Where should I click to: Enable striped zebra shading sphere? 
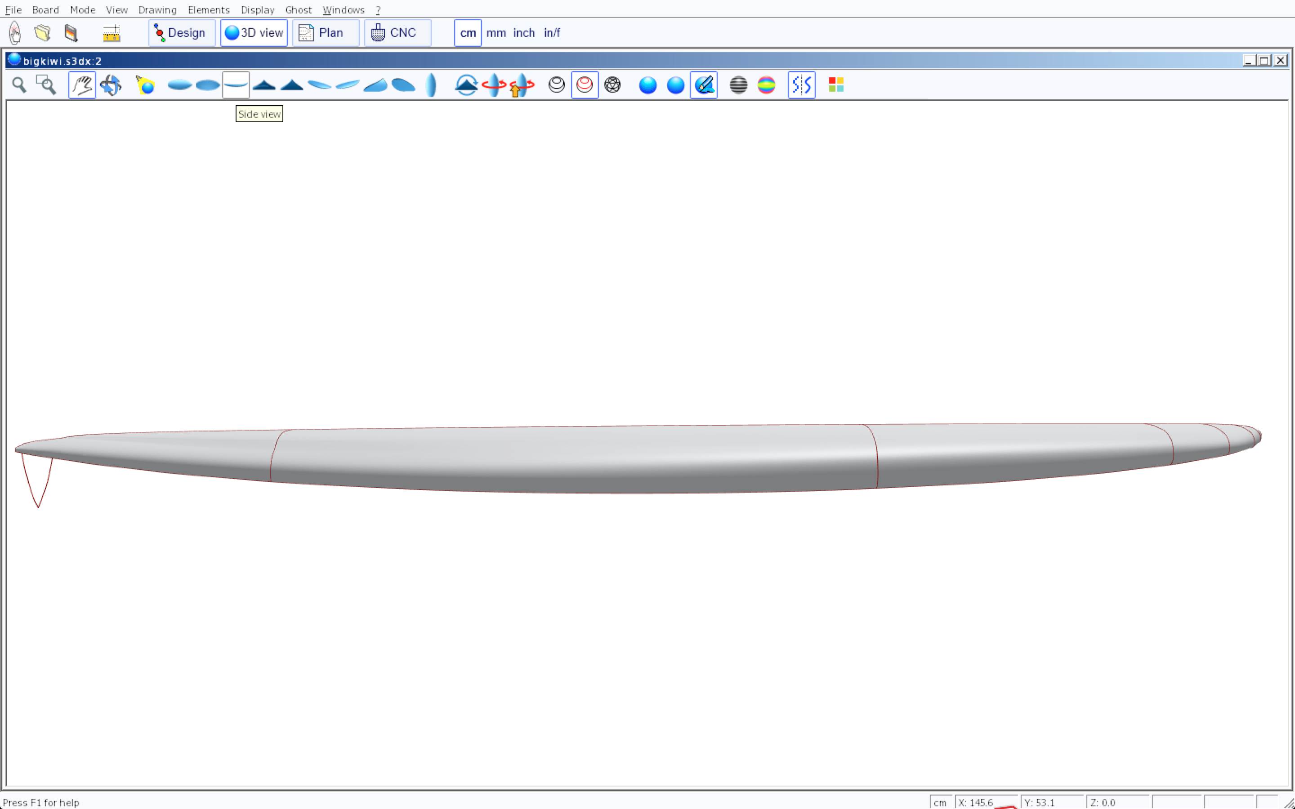click(x=738, y=85)
